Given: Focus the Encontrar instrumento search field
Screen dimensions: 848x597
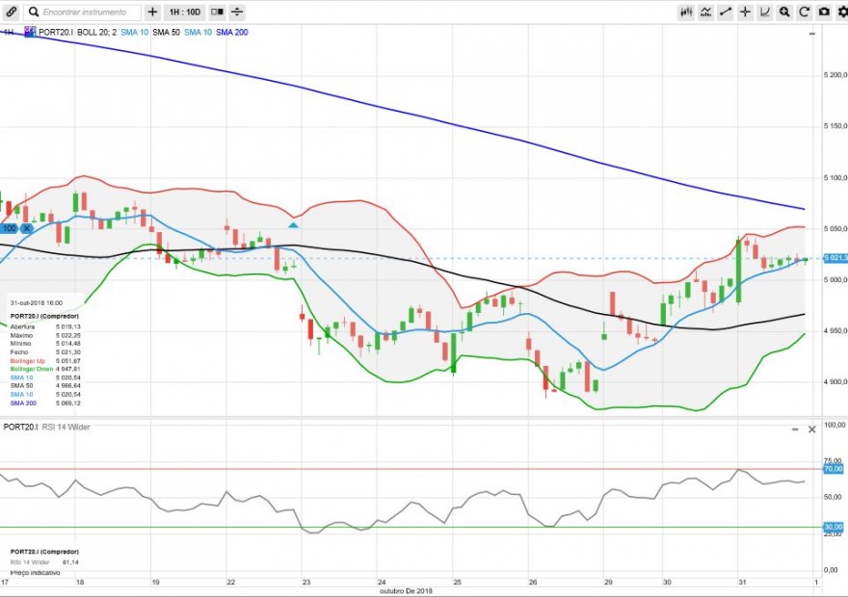Looking at the screenshot, I should 83,12.
